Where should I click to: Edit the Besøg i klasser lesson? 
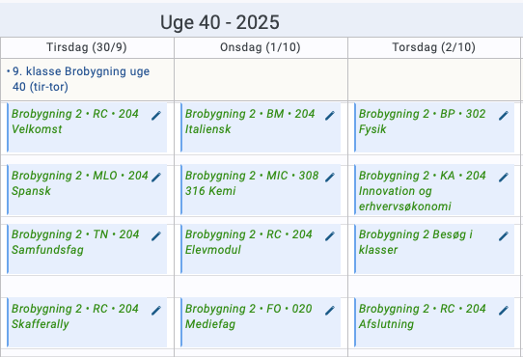[x=504, y=235]
